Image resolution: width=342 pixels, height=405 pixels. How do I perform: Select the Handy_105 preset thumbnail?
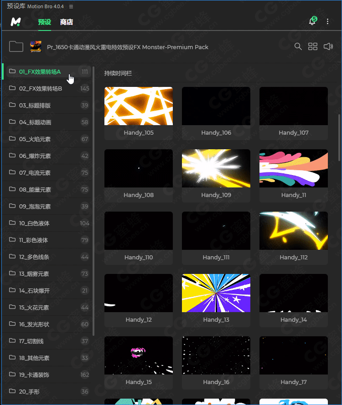pyautogui.click(x=139, y=106)
